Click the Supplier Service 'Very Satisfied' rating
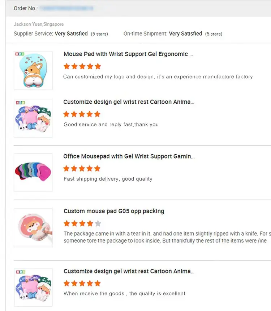 [x=71, y=34]
